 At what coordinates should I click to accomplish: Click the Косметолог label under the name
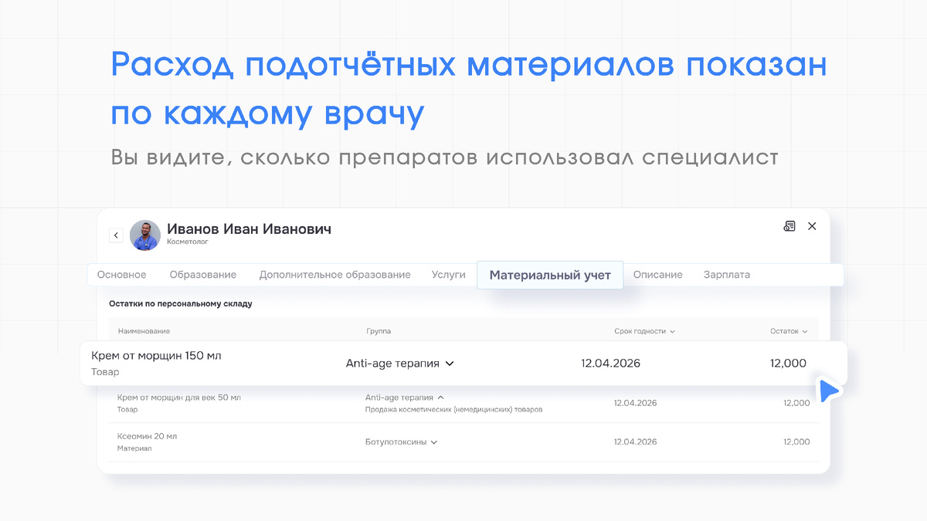[x=188, y=242]
